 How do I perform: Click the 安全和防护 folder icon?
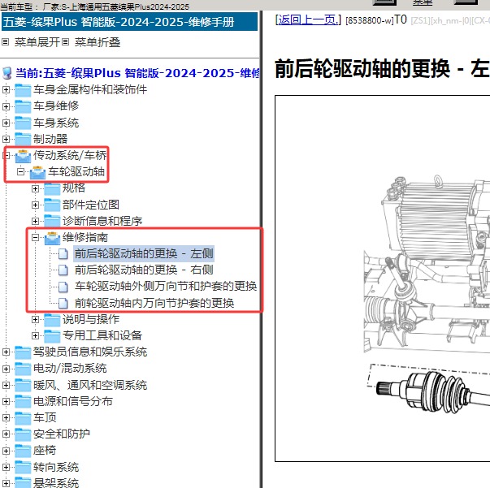pos(23,434)
